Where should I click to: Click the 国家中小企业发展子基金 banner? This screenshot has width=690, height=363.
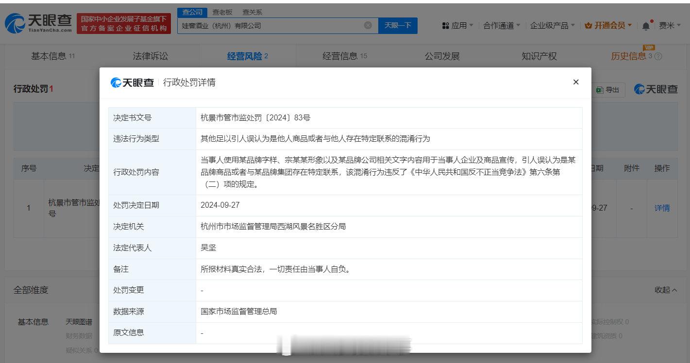[124, 23]
